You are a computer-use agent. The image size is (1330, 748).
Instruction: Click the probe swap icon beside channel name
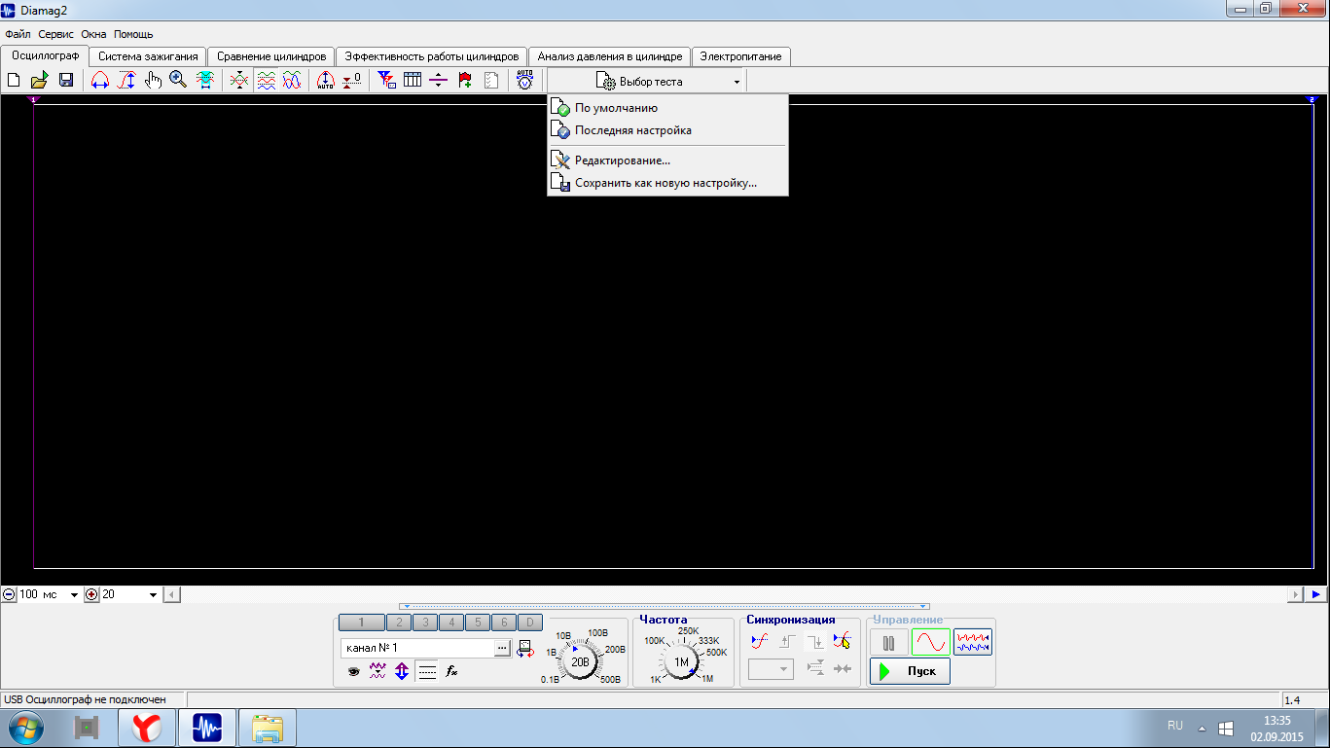[x=525, y=648]
